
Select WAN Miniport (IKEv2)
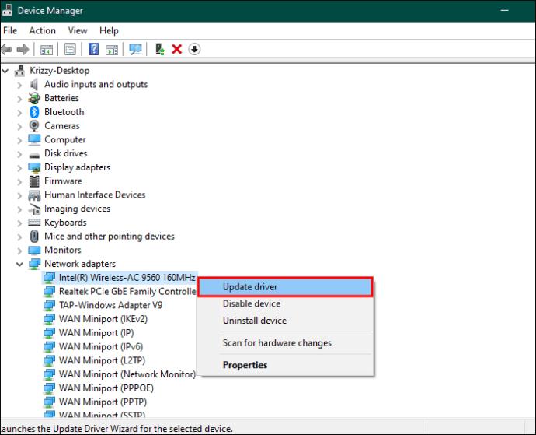click(x=103, y=319)
